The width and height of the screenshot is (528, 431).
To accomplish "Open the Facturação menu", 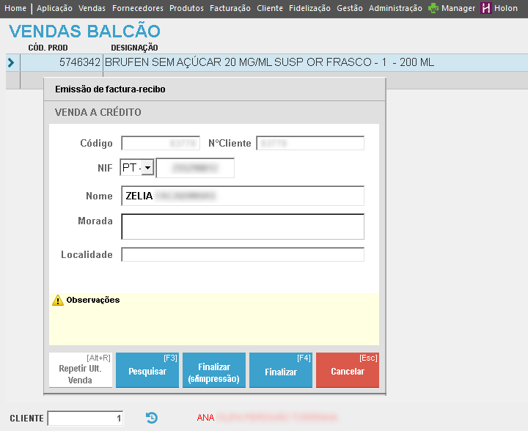I will point(230,9).
